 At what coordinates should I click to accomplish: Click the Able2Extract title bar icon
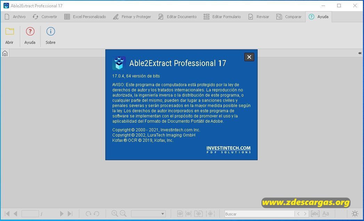point(6,6)
